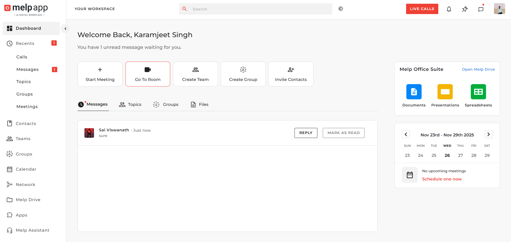Click MARK AS READ button

pyautogui.click(x=344, y=133)
